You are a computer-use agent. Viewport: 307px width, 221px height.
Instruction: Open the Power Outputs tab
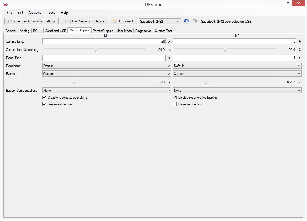coord(103,31)
